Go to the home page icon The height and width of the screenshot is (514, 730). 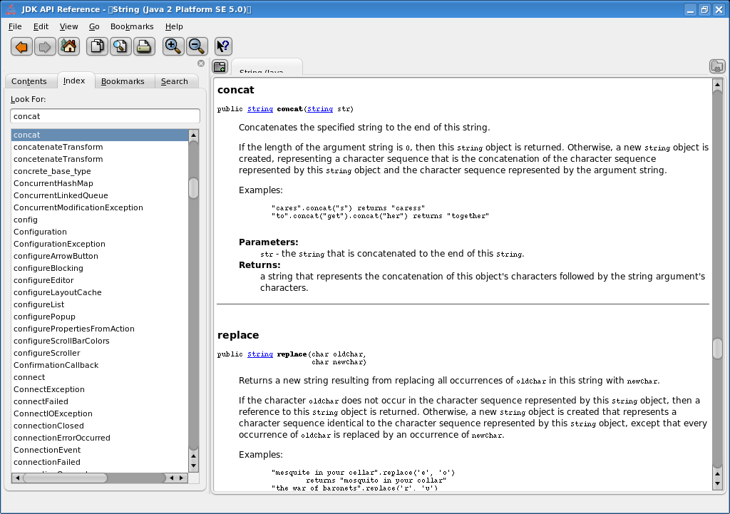point(69,46)
